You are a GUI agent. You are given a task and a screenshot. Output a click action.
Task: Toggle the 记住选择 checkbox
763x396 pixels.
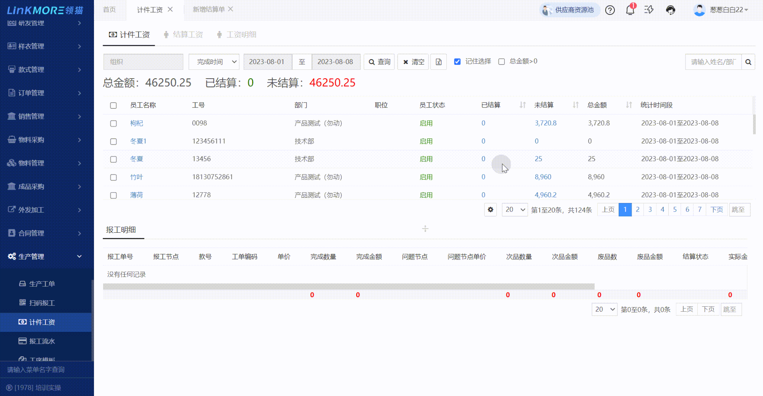point(457,62)
